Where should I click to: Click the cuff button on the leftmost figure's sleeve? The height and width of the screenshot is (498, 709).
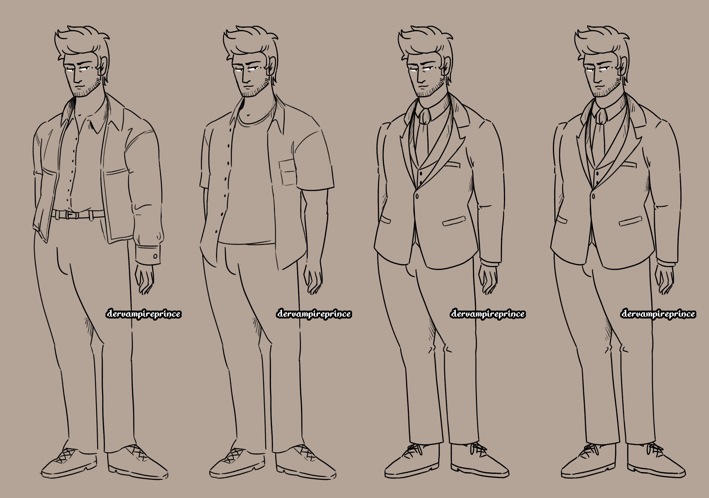pos(155,256)
